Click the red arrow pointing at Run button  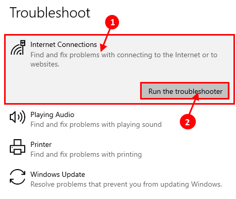tap(194, 104)
